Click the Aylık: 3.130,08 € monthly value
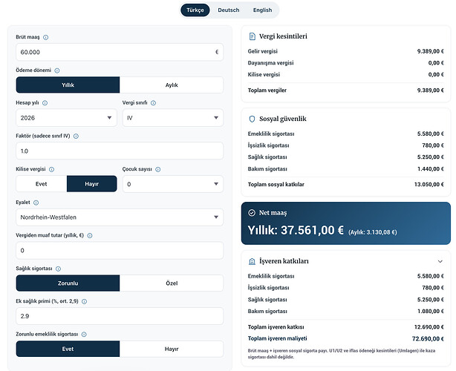 373,232
